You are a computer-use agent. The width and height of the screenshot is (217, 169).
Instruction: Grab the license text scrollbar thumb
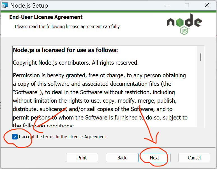200,57
